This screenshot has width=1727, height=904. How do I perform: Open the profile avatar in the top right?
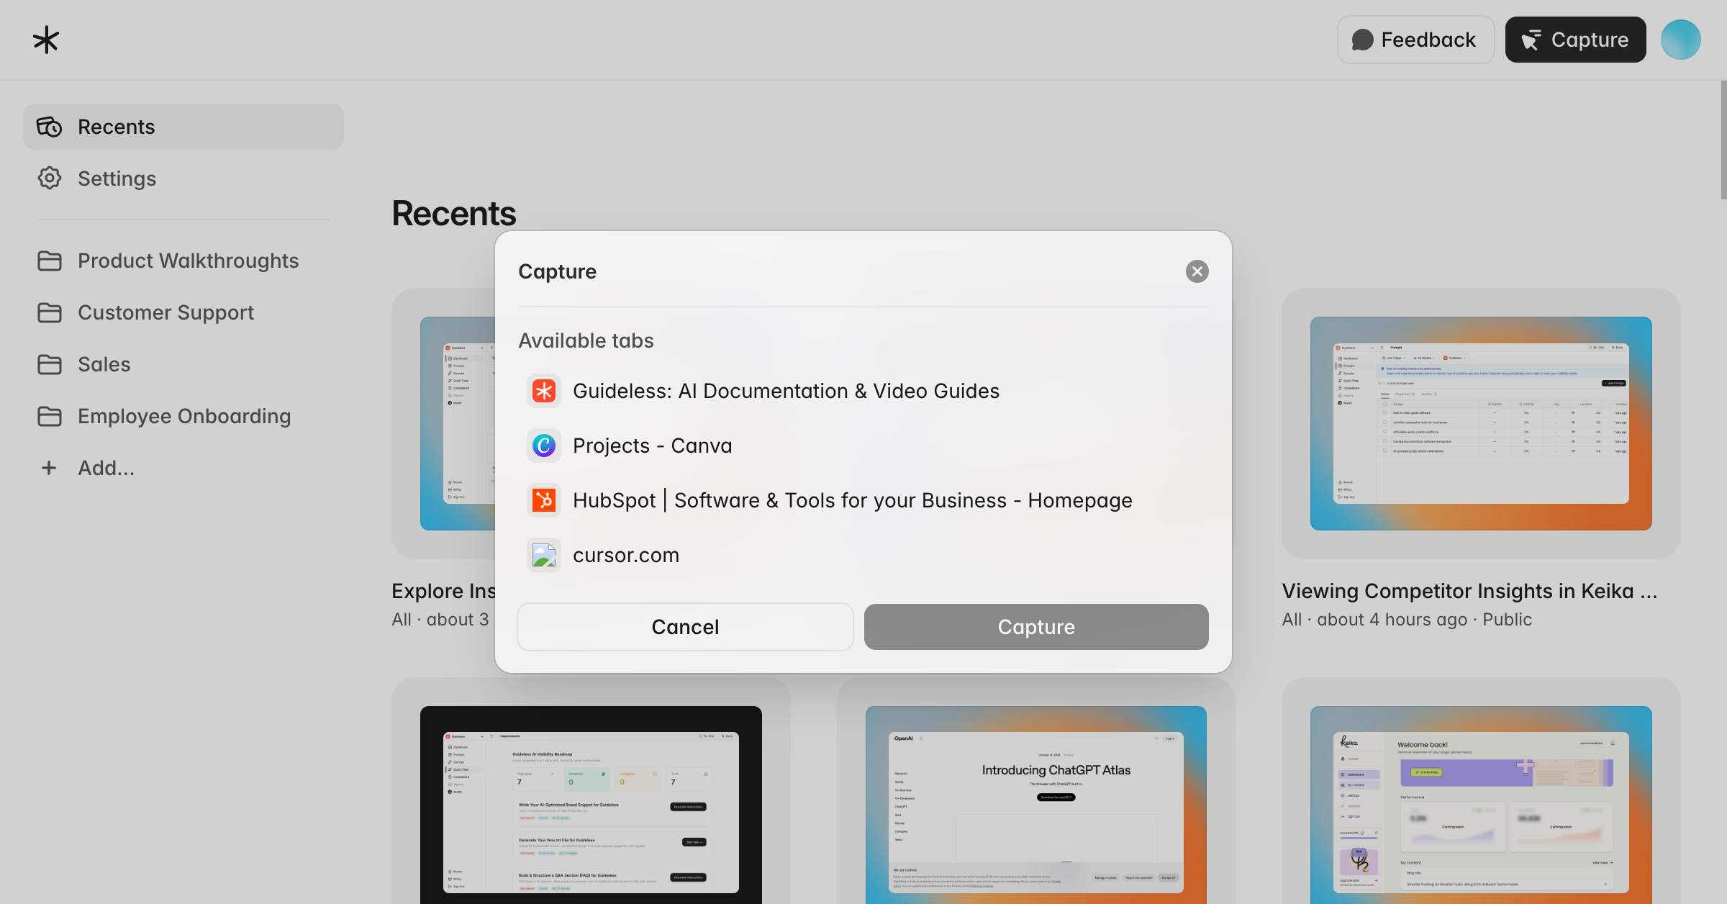(x=1680, y=40)
